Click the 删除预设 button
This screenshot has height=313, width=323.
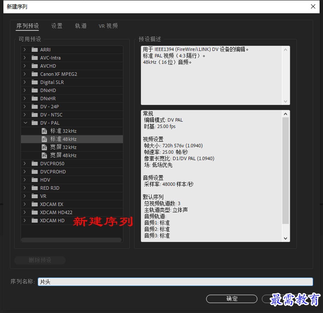(40, 260)
